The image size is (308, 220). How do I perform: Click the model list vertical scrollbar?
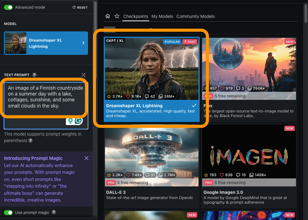(x=306, y=14)
